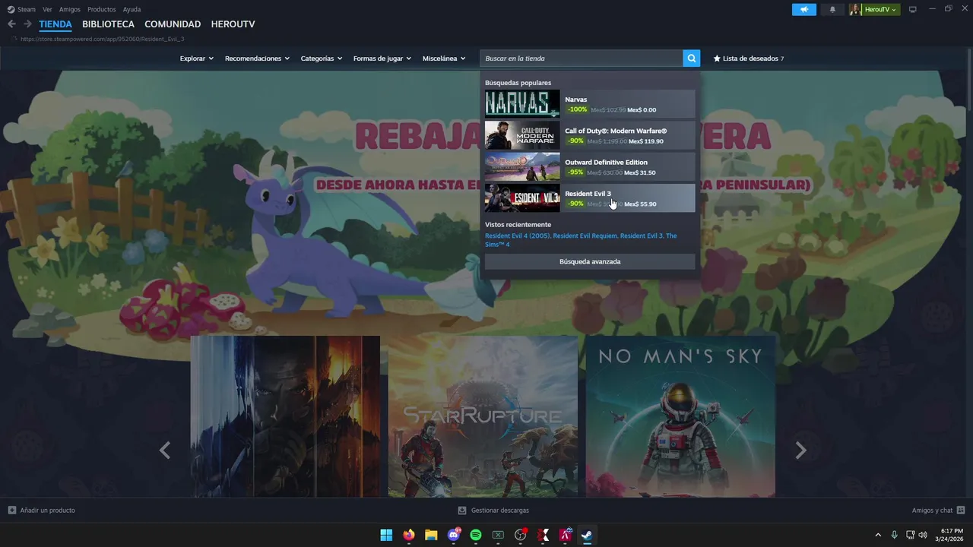Image resolution: width=973 pixels, height=547 pixels.
Task: Click the search magnifier button
Action: 691,58
